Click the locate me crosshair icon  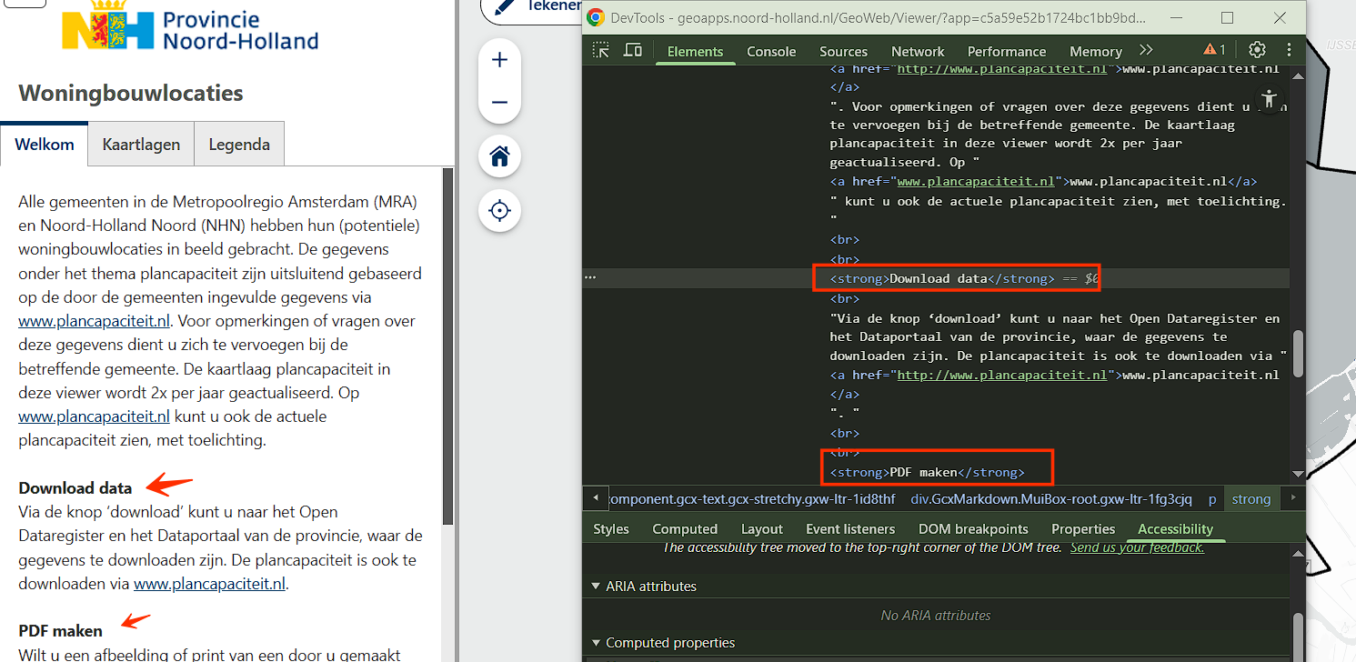[x=499, y=211]
